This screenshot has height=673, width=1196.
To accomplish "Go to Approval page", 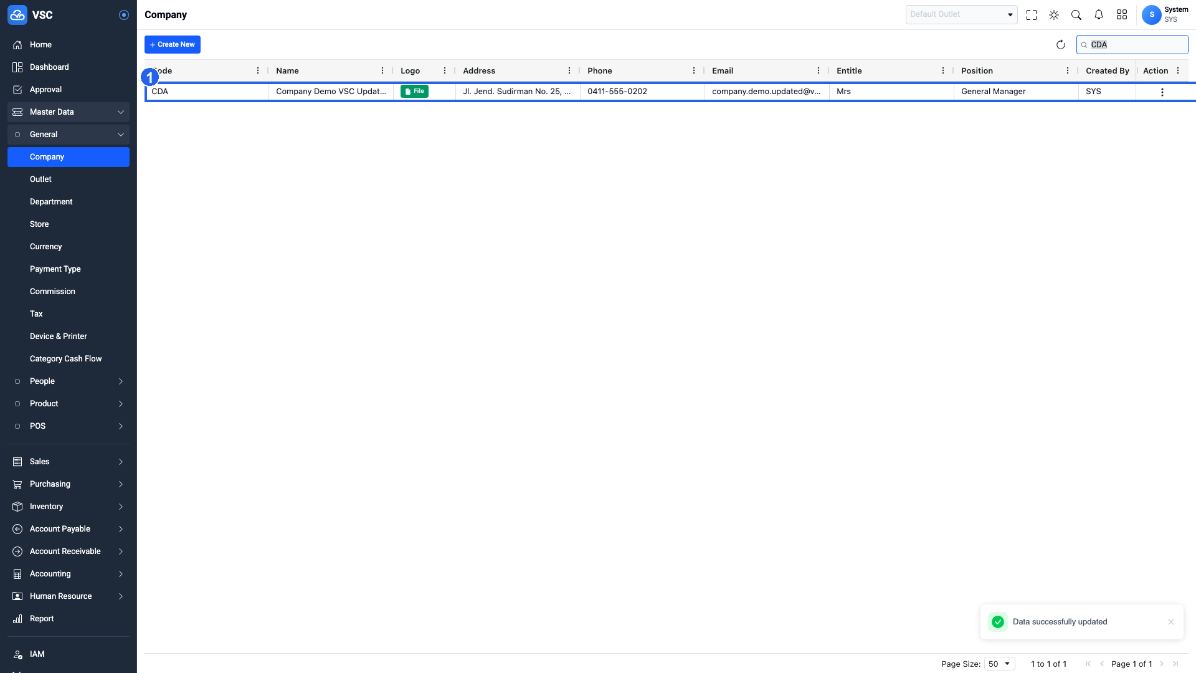I will (69, 90).
